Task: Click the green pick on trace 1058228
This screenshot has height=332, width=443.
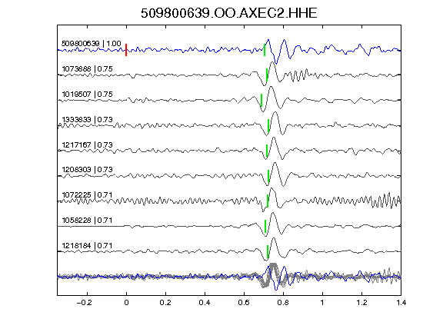Action: click(265, 227)
